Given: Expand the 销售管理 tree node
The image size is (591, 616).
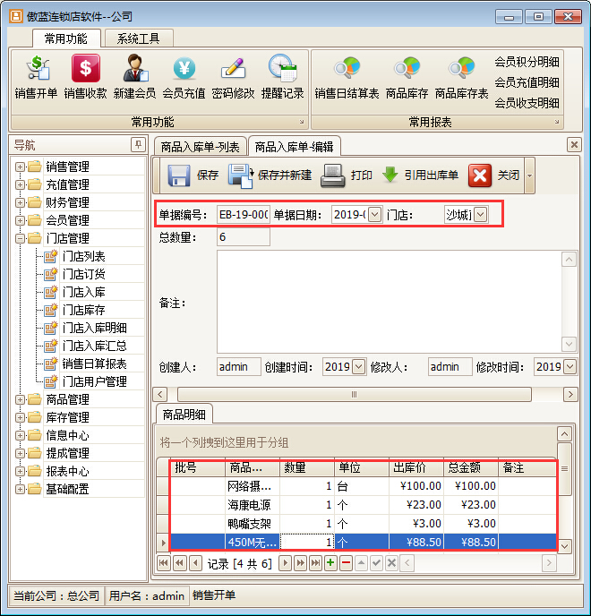Looking at the screenshot, I should [21, 167].
